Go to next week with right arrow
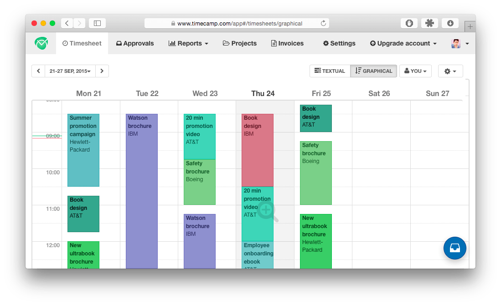The height and width of the screenshot is (305, 501). pyautogui.click(x=102, y=71)
